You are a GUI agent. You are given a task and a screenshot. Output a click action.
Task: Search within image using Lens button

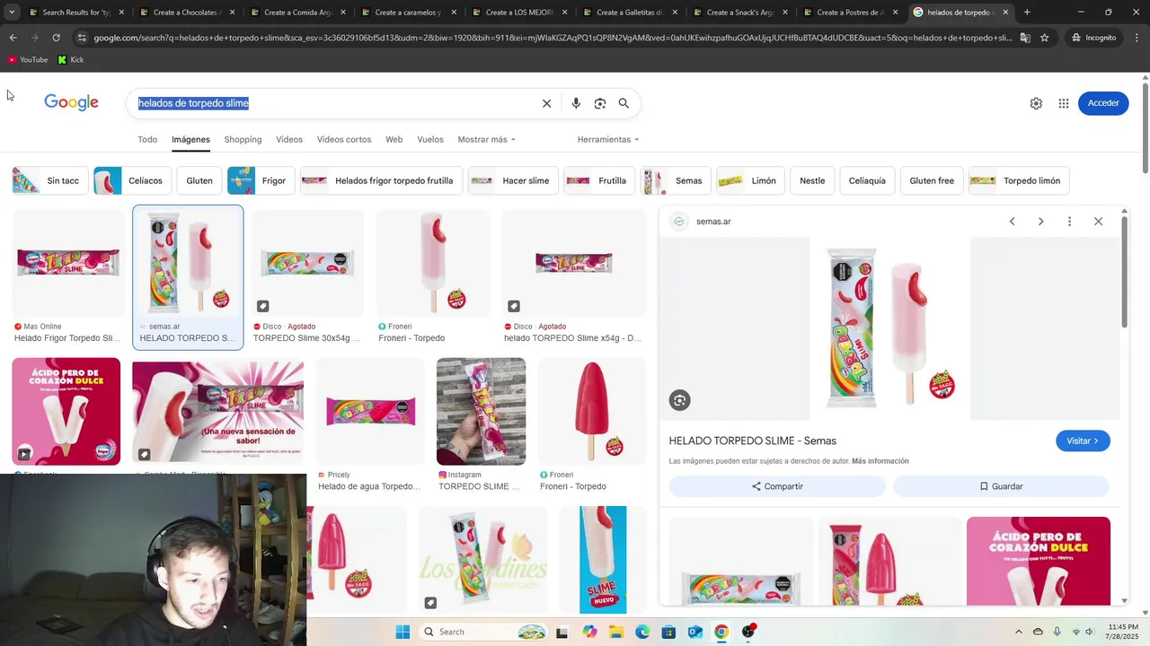(x=680, y=401)
